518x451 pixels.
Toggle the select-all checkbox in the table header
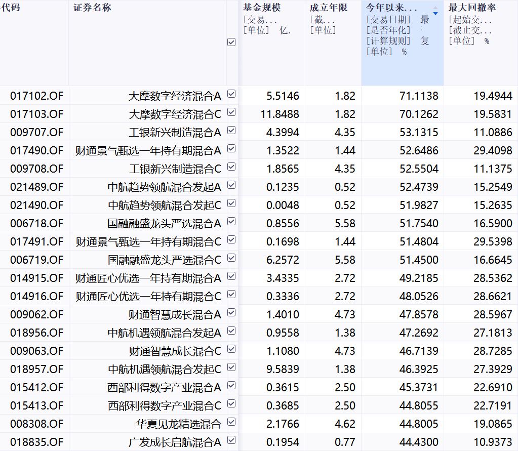click(x=231, y=42)
